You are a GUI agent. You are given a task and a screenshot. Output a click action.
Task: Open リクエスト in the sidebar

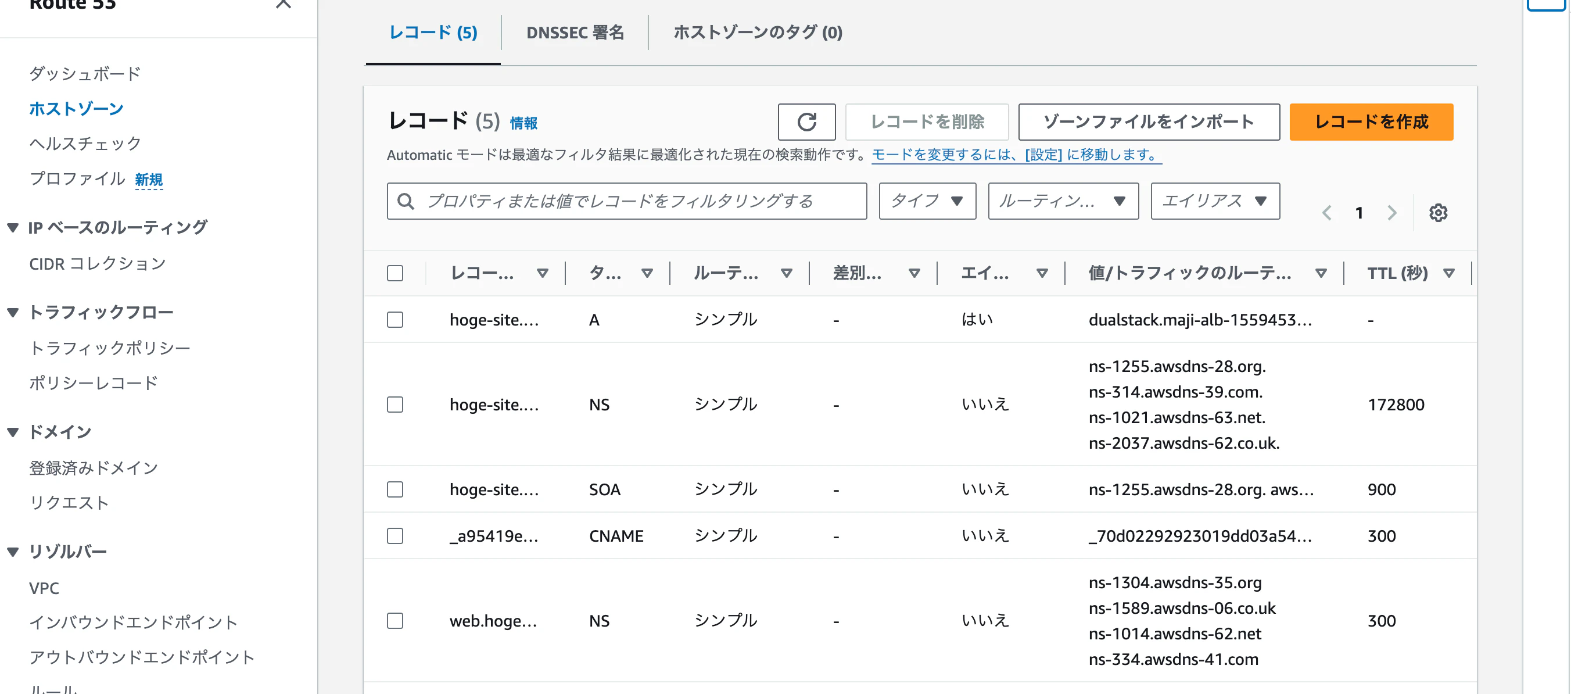69,502
